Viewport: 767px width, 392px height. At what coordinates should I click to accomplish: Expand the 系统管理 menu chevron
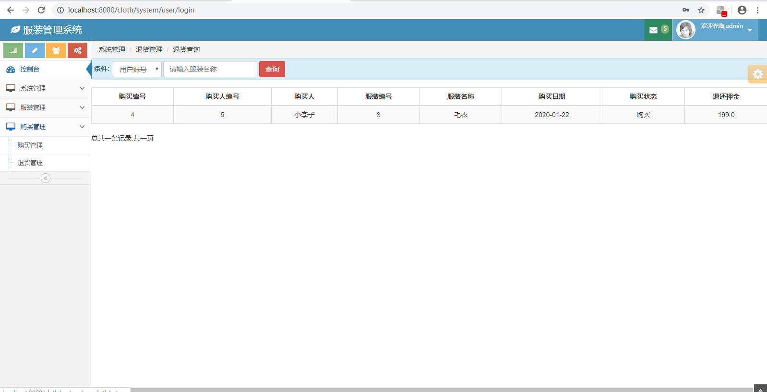click(82, 88)
